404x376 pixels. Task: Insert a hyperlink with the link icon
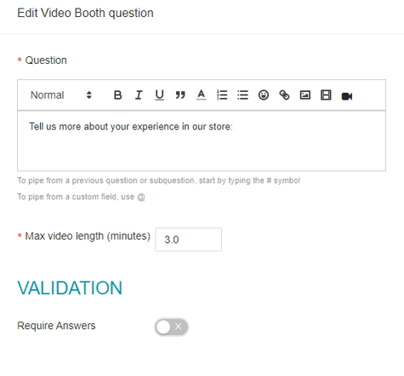(x=284, y=95)
